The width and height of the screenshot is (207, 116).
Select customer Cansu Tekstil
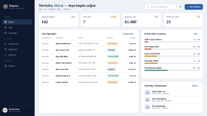pos(62,82)
